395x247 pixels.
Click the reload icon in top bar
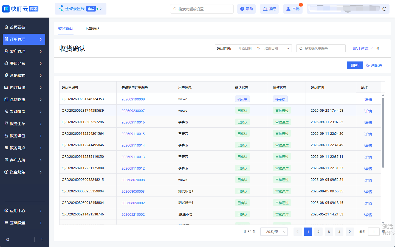[384, 9]
